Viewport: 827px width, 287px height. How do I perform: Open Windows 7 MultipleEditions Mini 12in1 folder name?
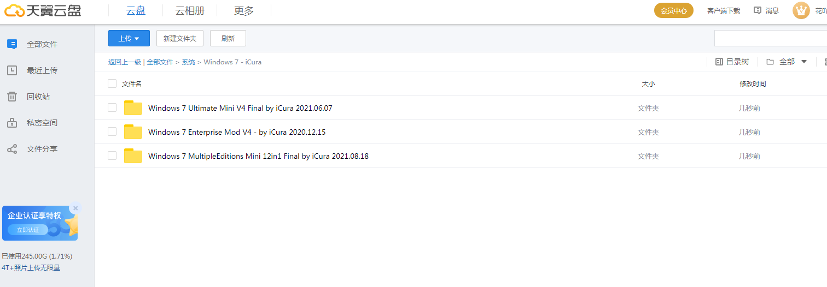pyautogui.click(x=258, y=156)
